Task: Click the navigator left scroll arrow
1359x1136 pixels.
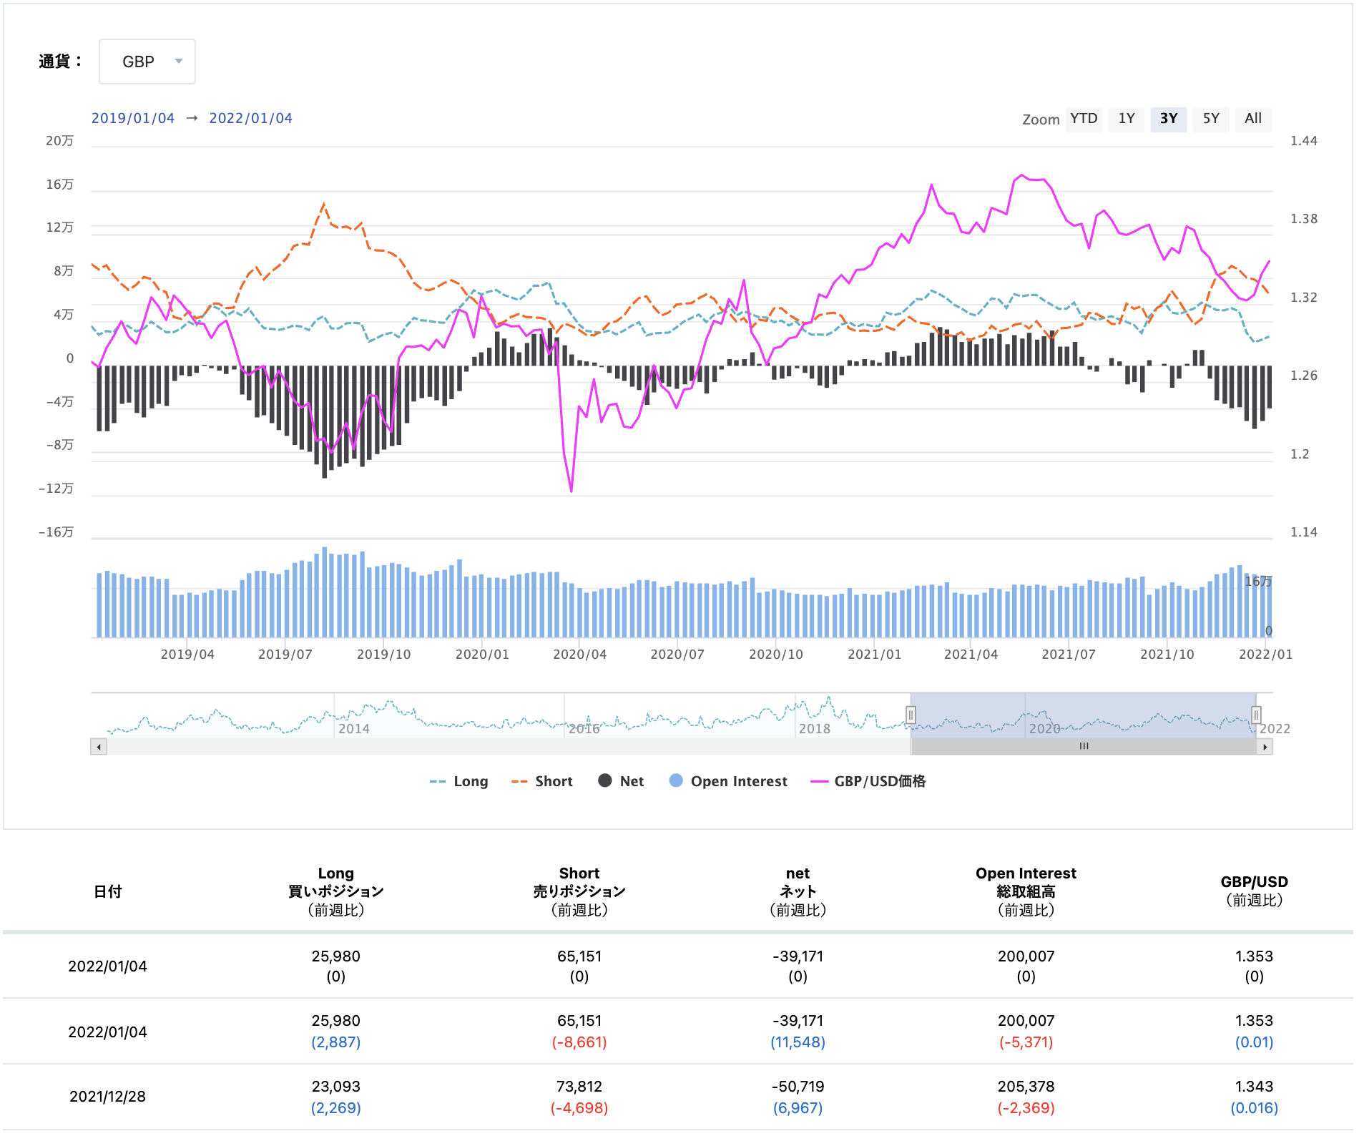Action: [x=99, y=747]
